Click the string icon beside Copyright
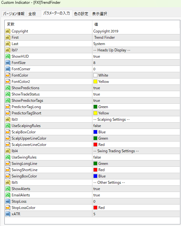 click(x=8, y=31)
